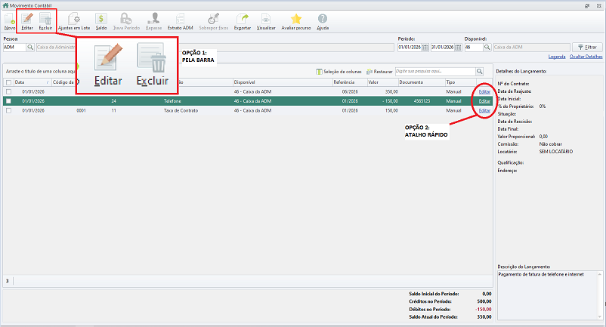Check the Taxa de Contrato row checkbox

8,110
